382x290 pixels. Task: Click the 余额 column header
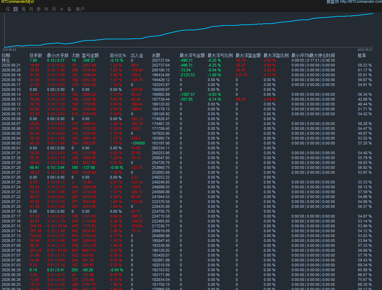point(156,55)
